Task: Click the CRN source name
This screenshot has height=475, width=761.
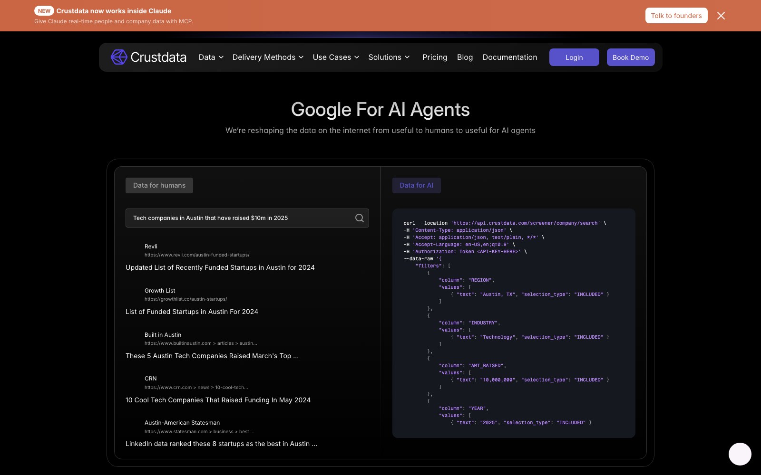Action: pos(150,379)
